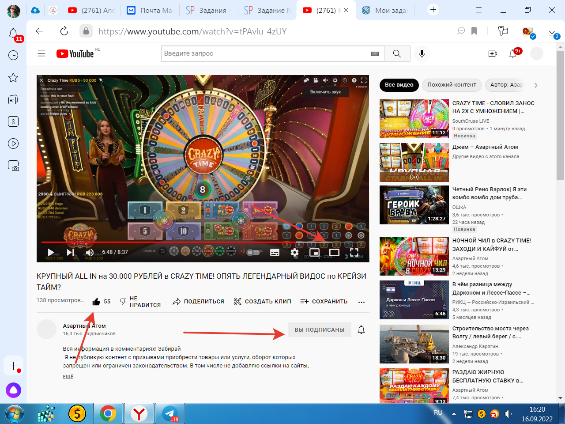This screenshot has width=565, height=424.
Task: Select the Все видео filter chip
Action: click(x=399, y=85)
